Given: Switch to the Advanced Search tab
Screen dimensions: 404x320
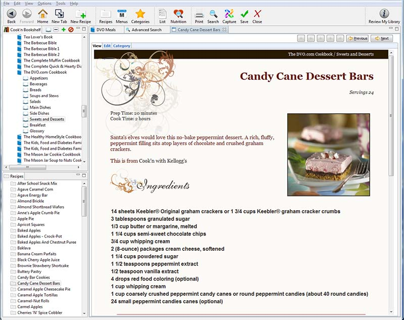Looking at the screenshot, I should point(146,30).
